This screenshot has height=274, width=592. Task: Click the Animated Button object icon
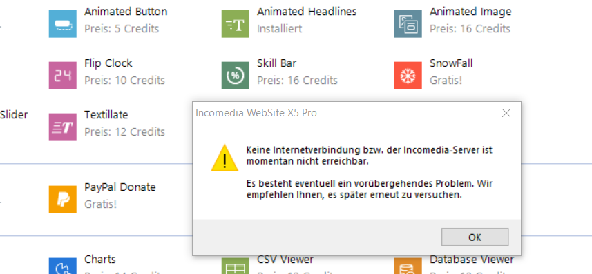63,24
